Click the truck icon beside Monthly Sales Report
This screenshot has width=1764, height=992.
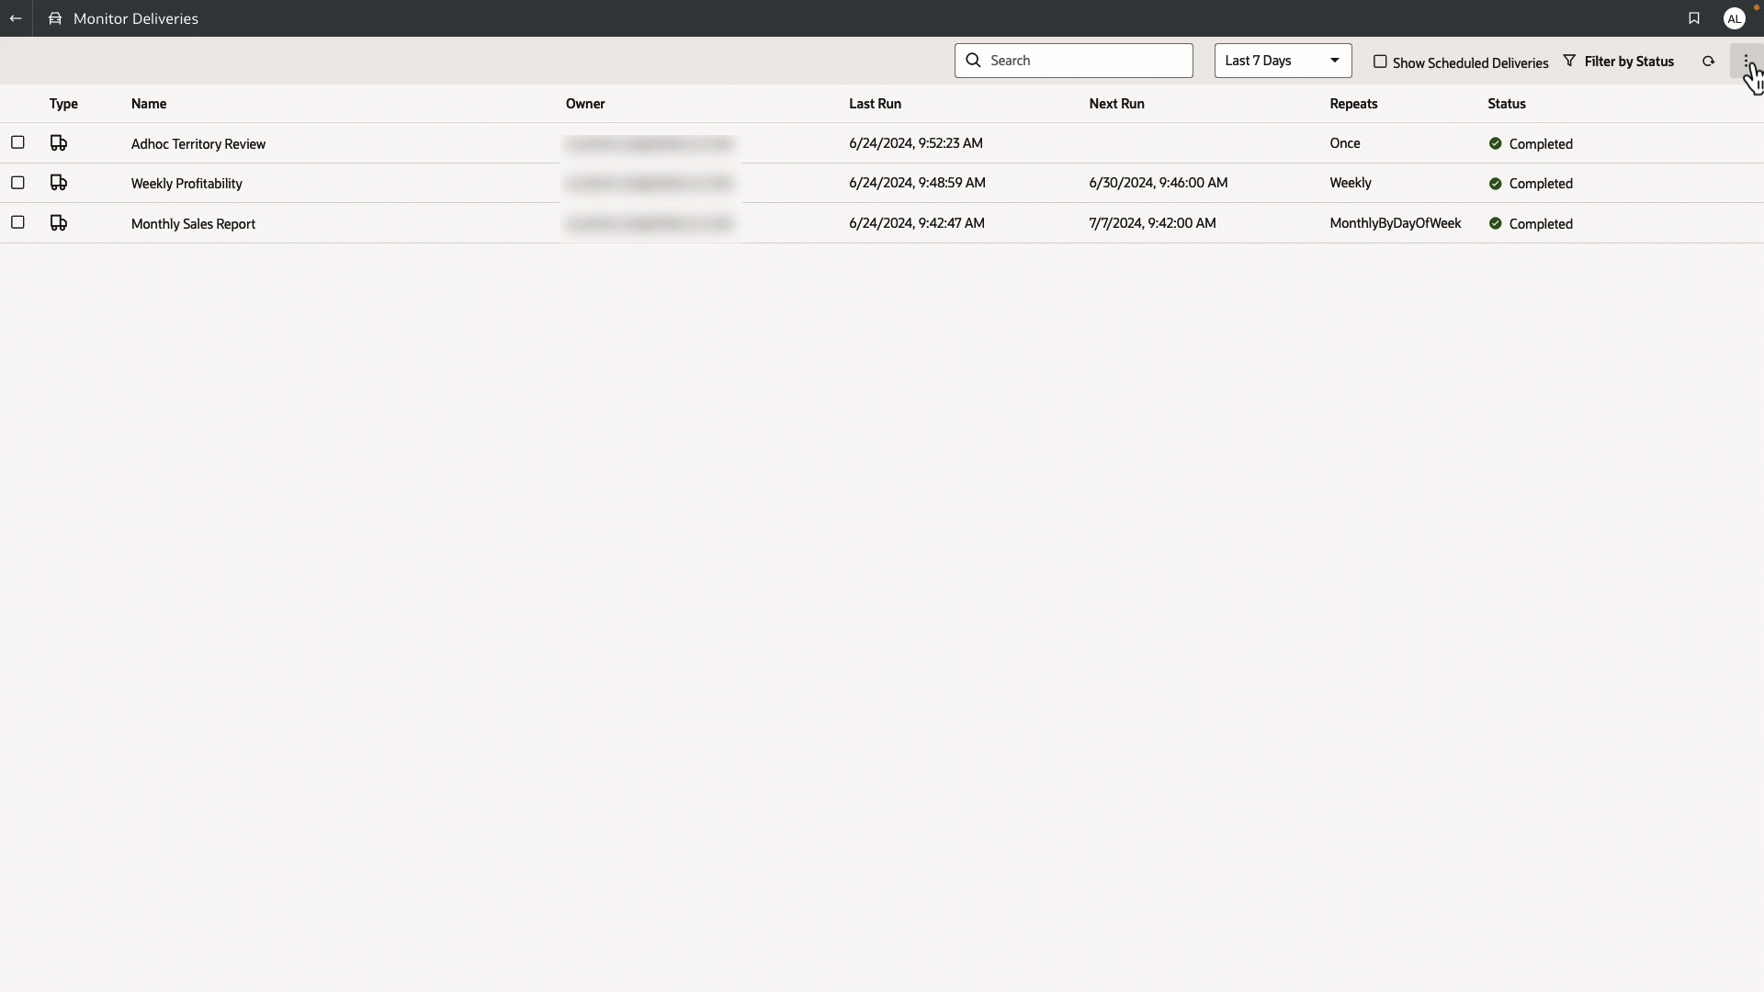coord(59,222)
